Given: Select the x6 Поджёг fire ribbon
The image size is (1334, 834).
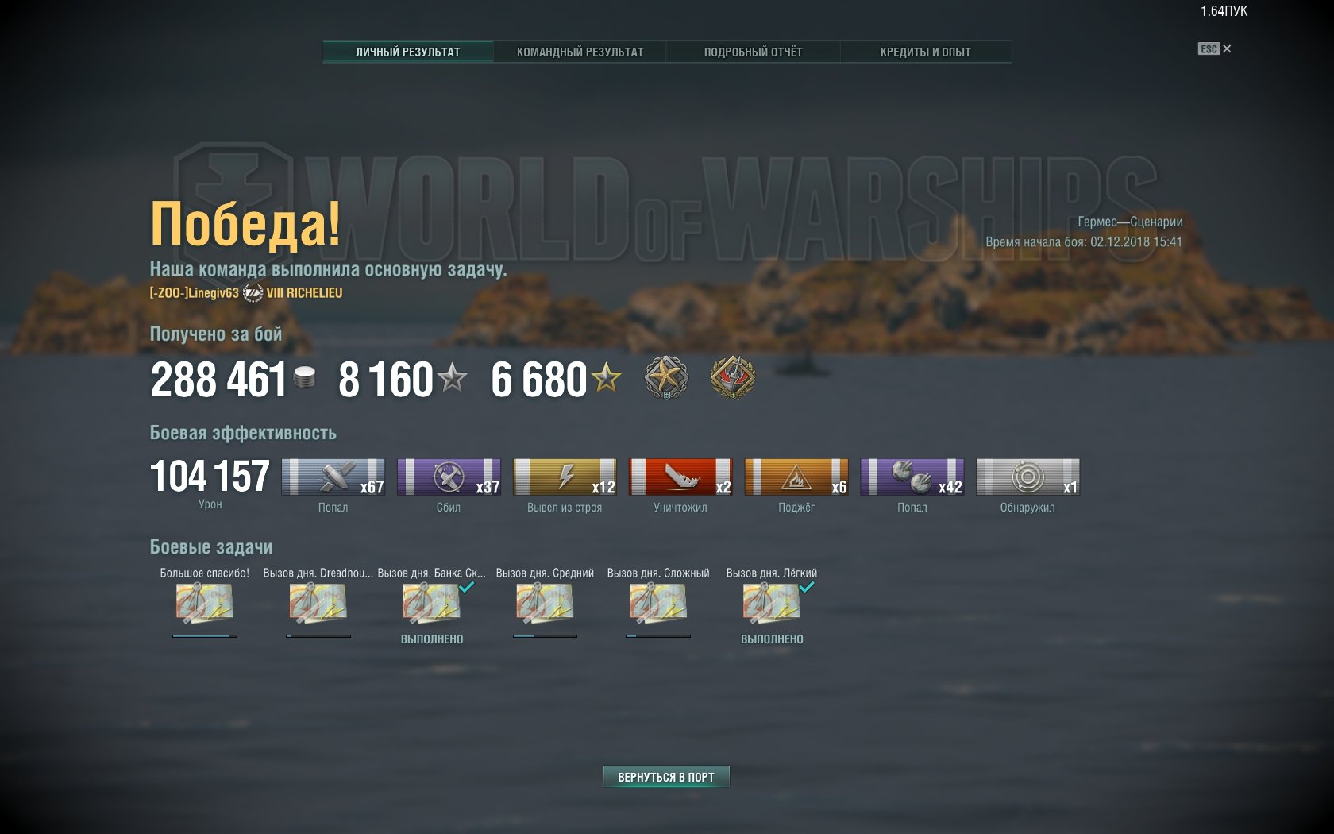Looking at the screenshot, I should (796, 477).
